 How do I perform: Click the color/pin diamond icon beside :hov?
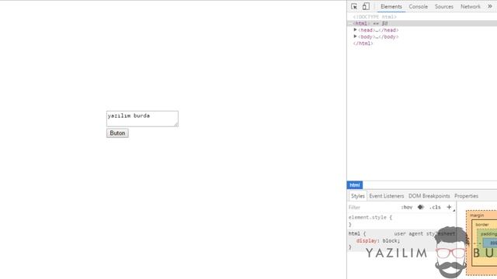pos(421,207)
